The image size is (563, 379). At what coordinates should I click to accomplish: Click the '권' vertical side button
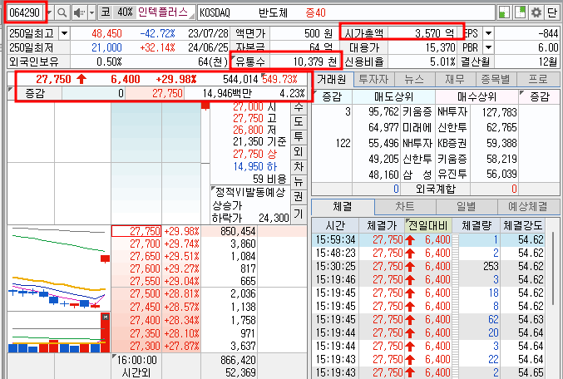point(299,196)
